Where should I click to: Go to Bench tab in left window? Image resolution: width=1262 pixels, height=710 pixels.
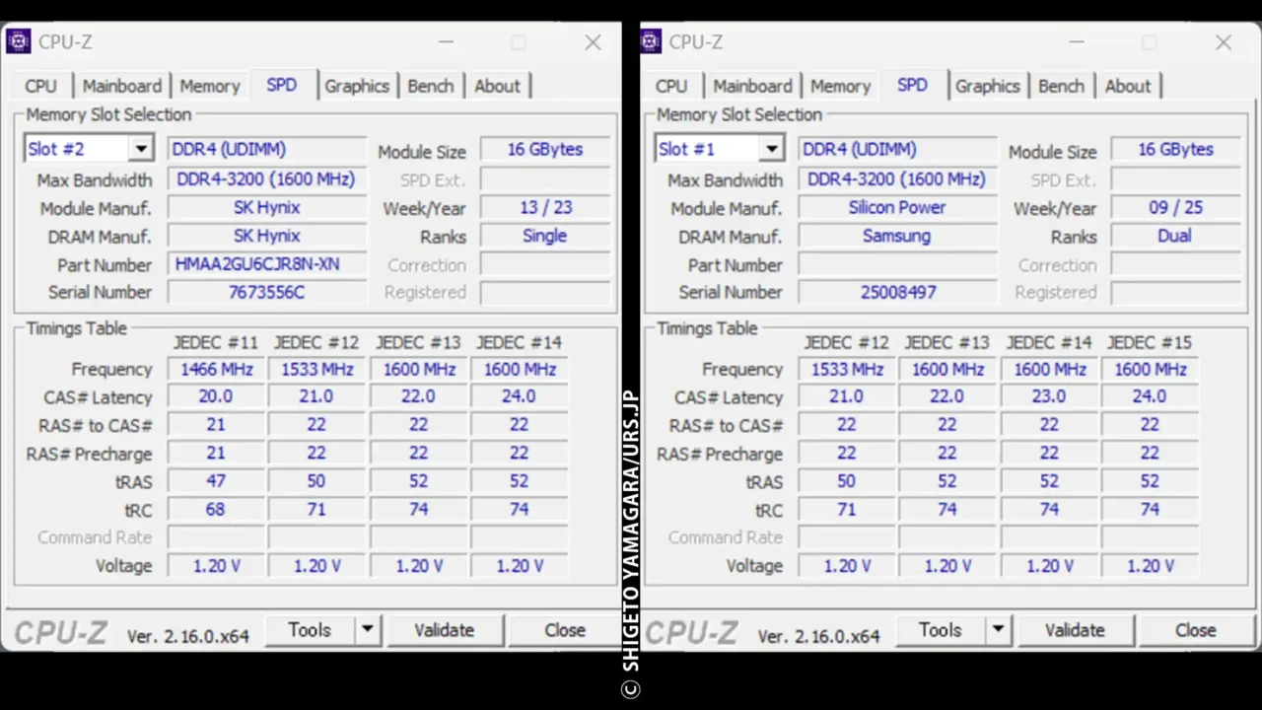tap(431, 86)
